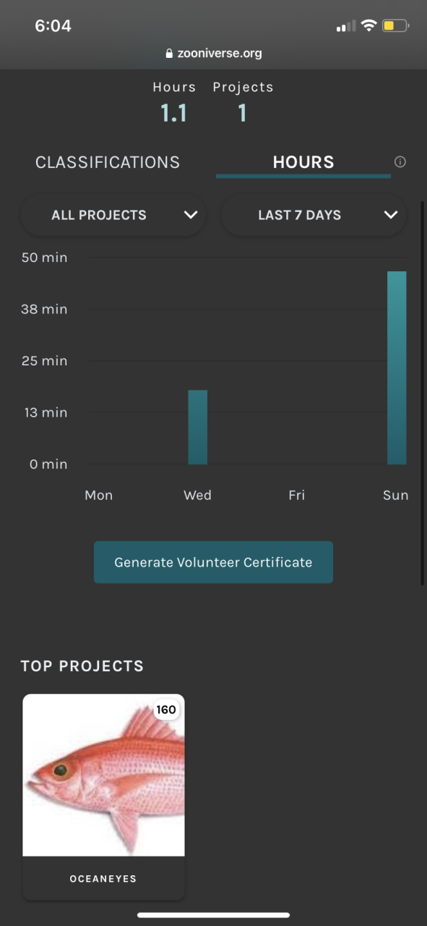The height and width of the screenshot is (926, 427).
Task: Click the info icon beside Hours tab
Action: tap(400, 162)
